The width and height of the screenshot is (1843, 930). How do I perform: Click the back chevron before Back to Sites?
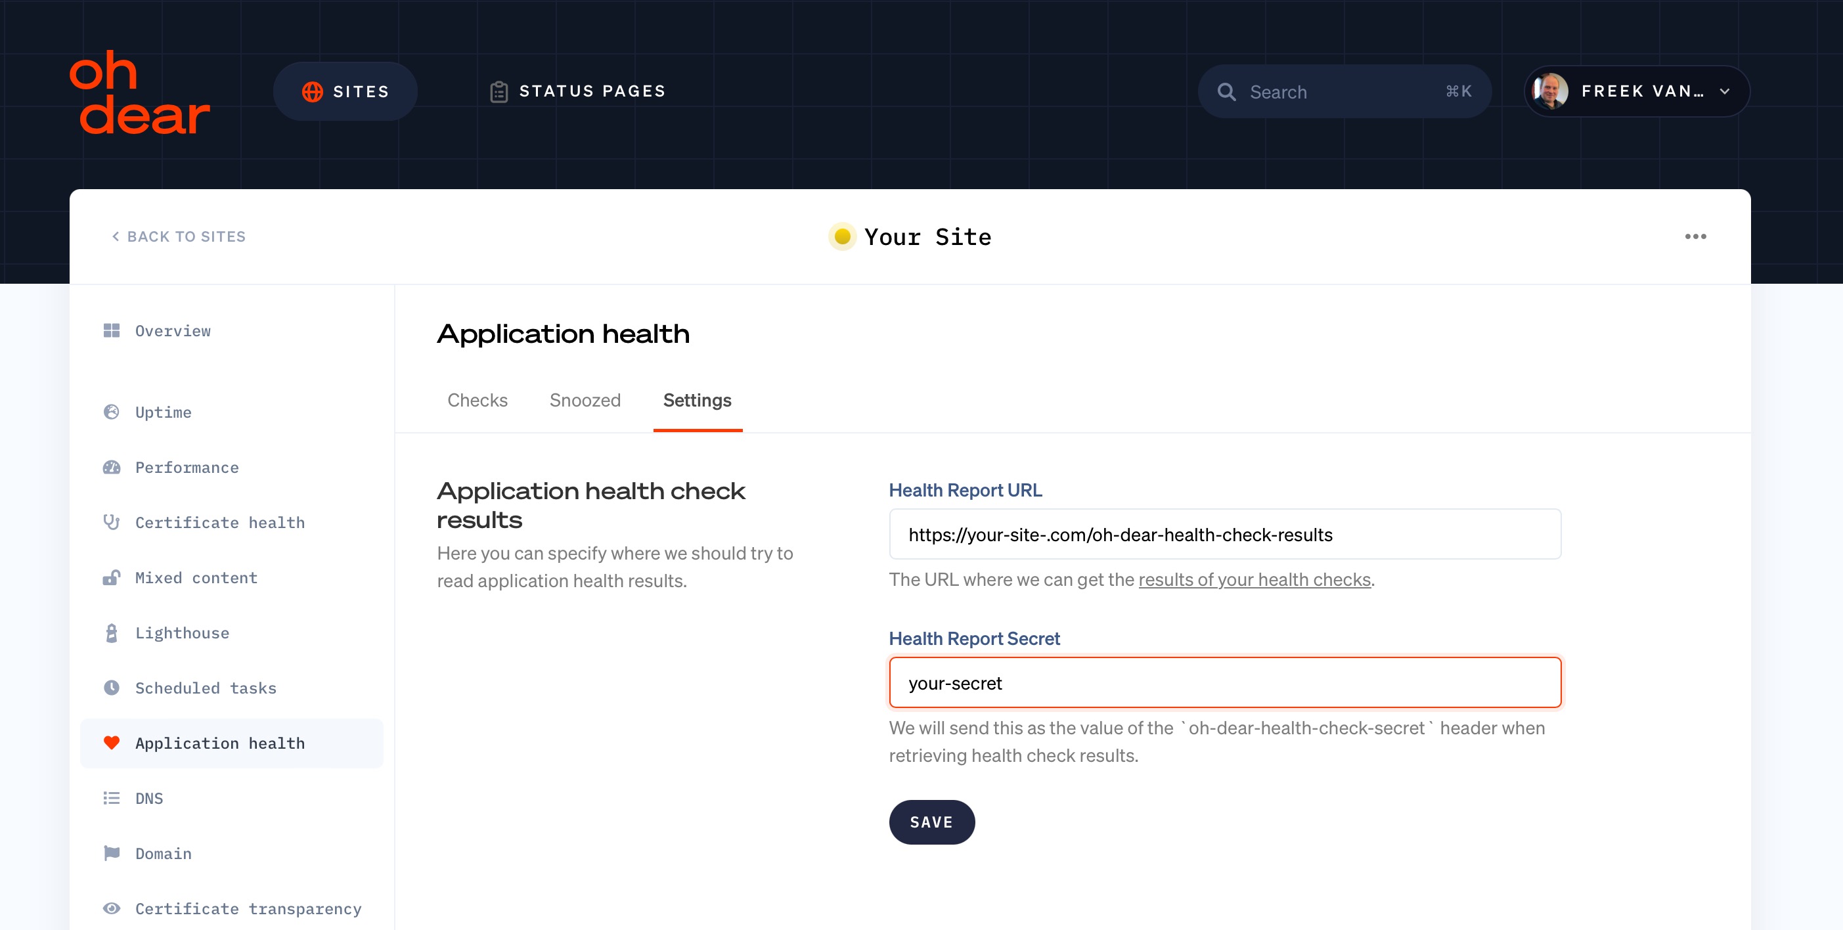(115, 236)
